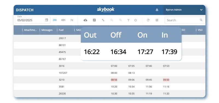This screenshot has height=103, width=219.
Task: Click the gear settings icon in toolbar
Action: click(x=136, y=20)
